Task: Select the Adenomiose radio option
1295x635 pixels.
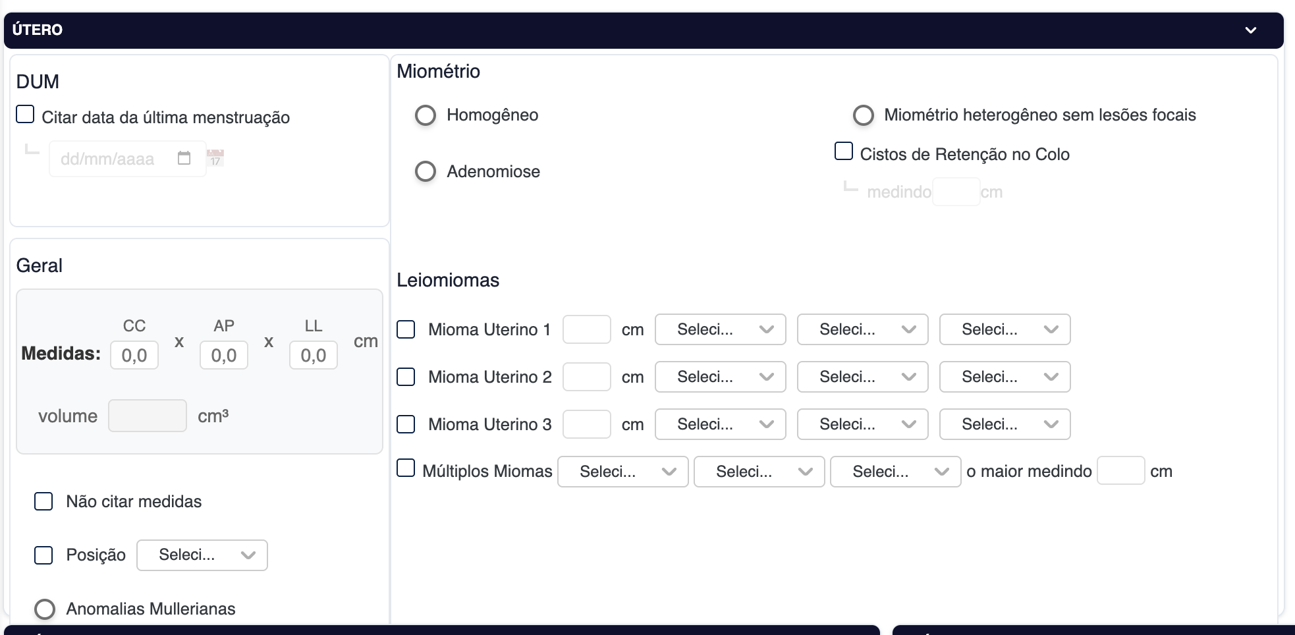Action: click(x=426, y=172)
